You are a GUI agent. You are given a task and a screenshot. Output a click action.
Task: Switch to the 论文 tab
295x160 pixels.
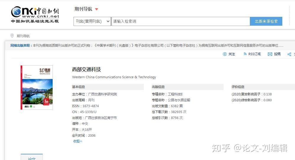(x=32, y=157)
